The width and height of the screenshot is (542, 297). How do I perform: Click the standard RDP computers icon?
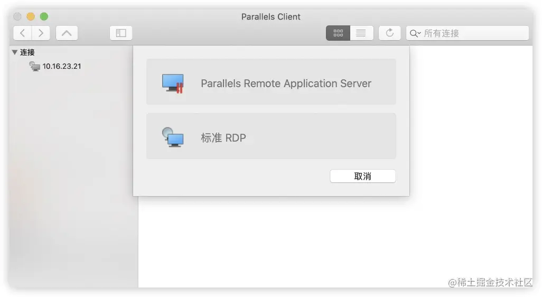tap(173, 137)
